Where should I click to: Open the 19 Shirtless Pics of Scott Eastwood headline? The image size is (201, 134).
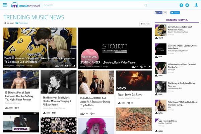[x=19, y=96]
